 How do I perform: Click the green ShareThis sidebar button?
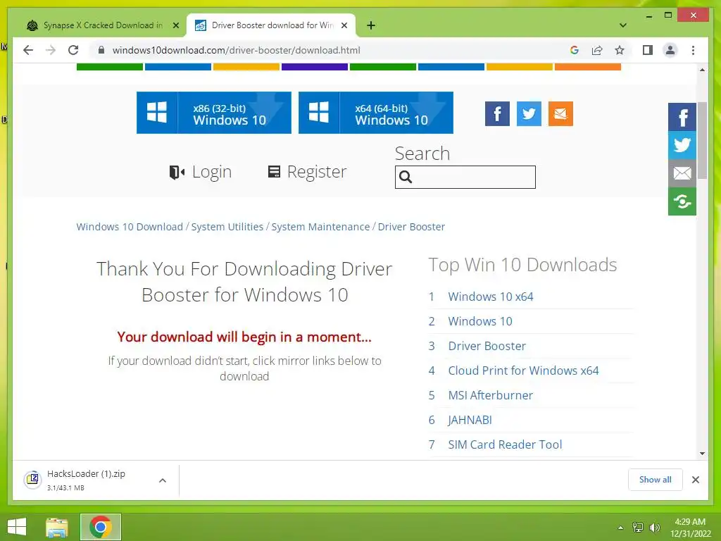(x=682, y=201)
